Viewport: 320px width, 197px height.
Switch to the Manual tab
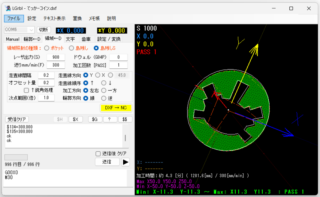pyautogui.click(x=13, y=39)
